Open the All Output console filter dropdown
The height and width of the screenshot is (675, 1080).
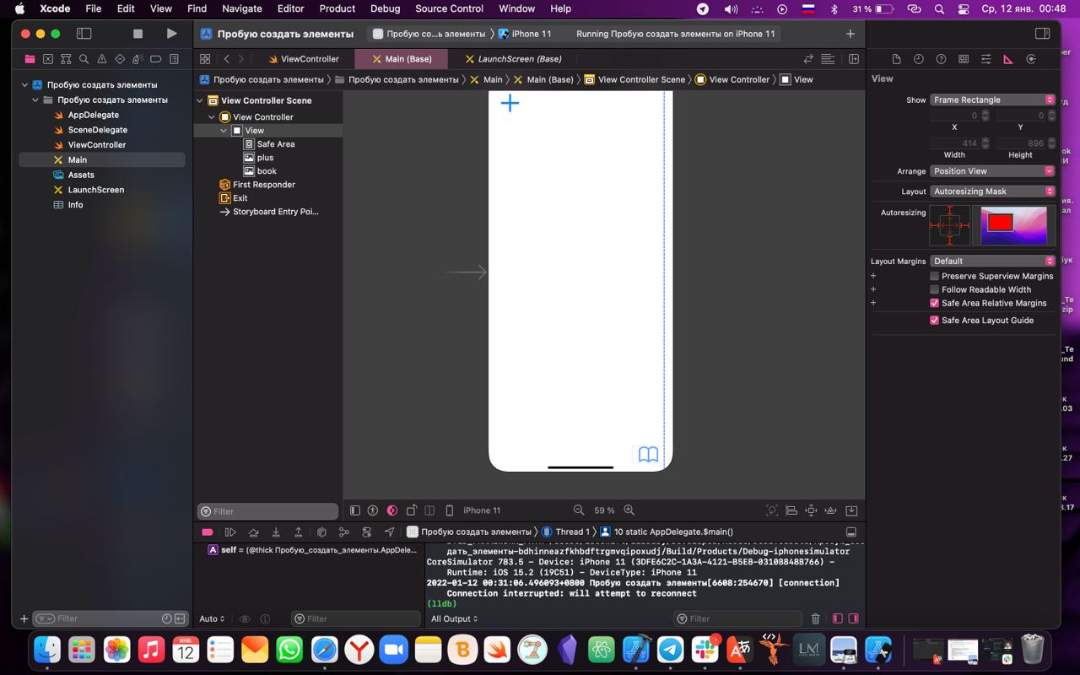point(454,618)
